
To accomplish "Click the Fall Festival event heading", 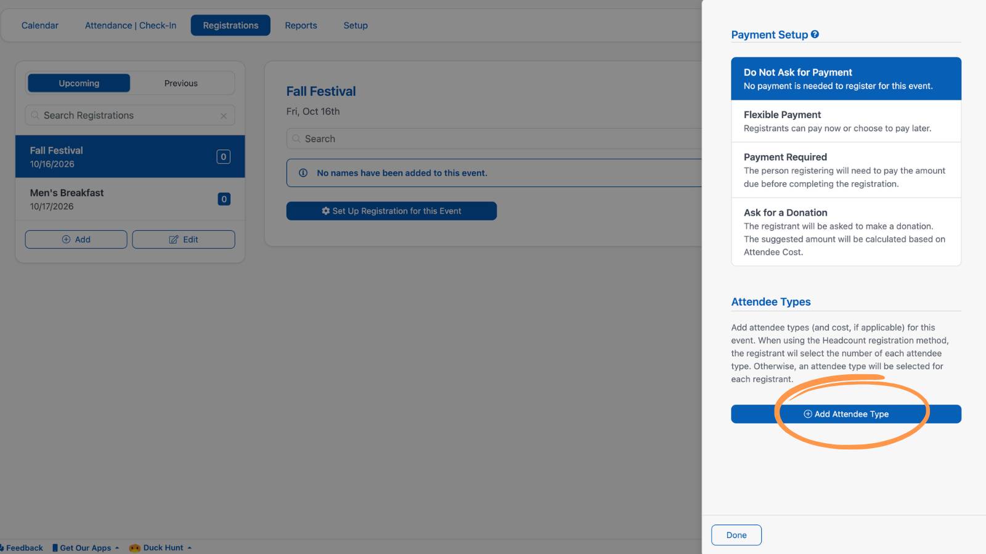I will (321, 91).
